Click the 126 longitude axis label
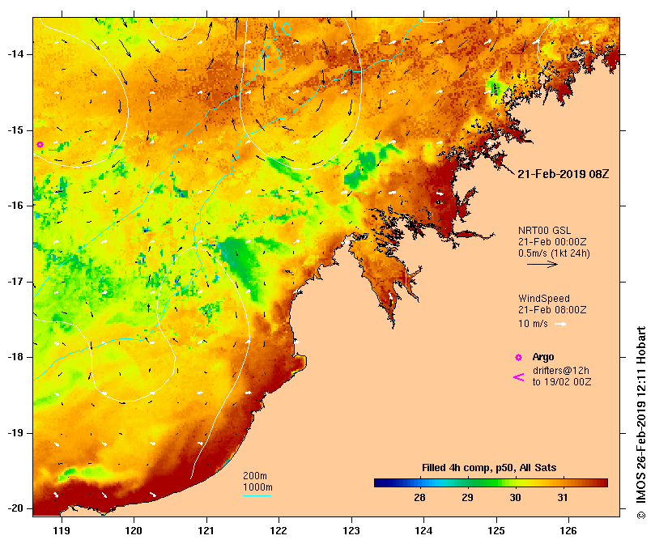 [x=568, y=531]
